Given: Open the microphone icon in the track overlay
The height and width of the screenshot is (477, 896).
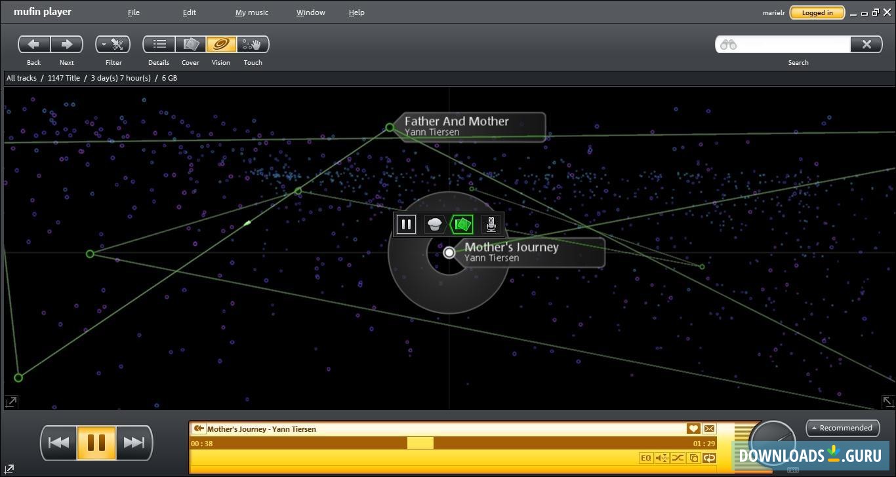Looking at the screenshot, I should (491, 224).
